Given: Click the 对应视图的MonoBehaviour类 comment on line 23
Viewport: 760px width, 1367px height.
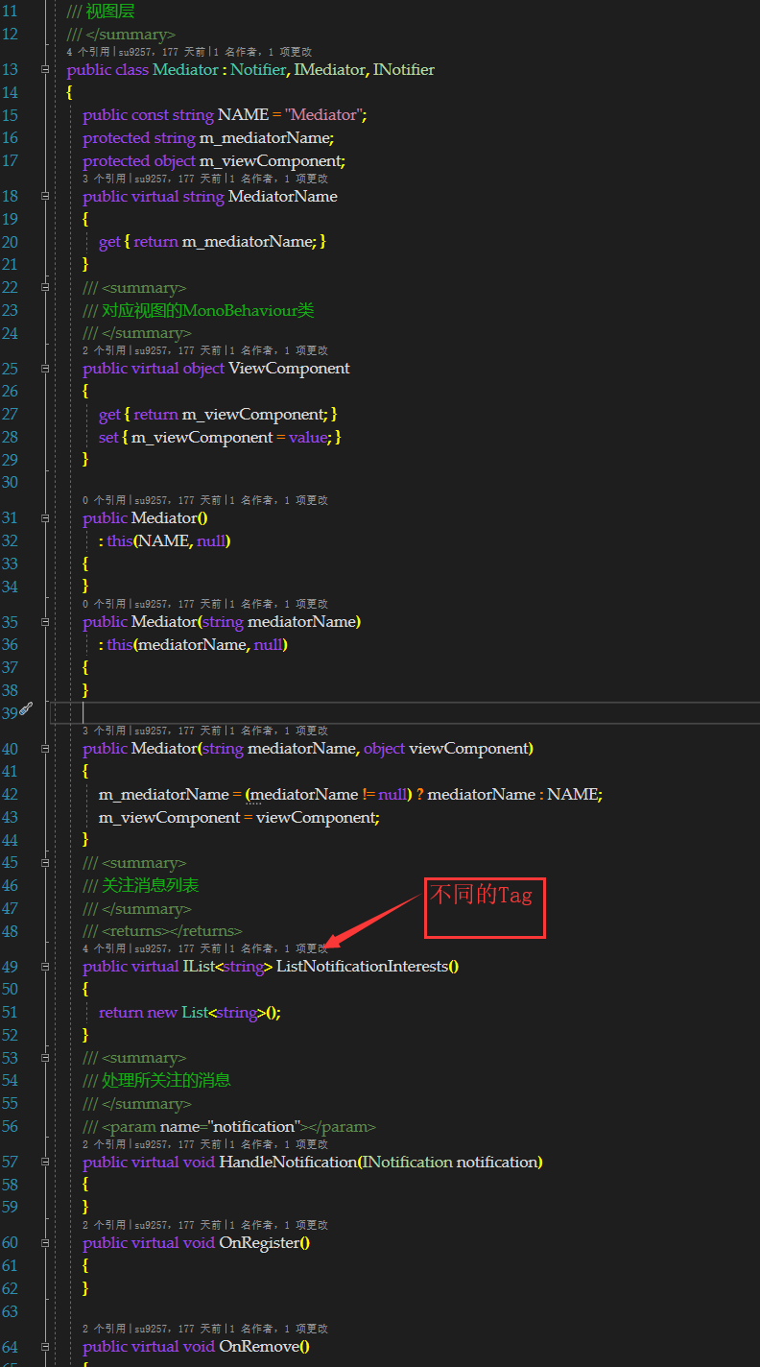Looking at the screenshot, I should pos(208,310).
